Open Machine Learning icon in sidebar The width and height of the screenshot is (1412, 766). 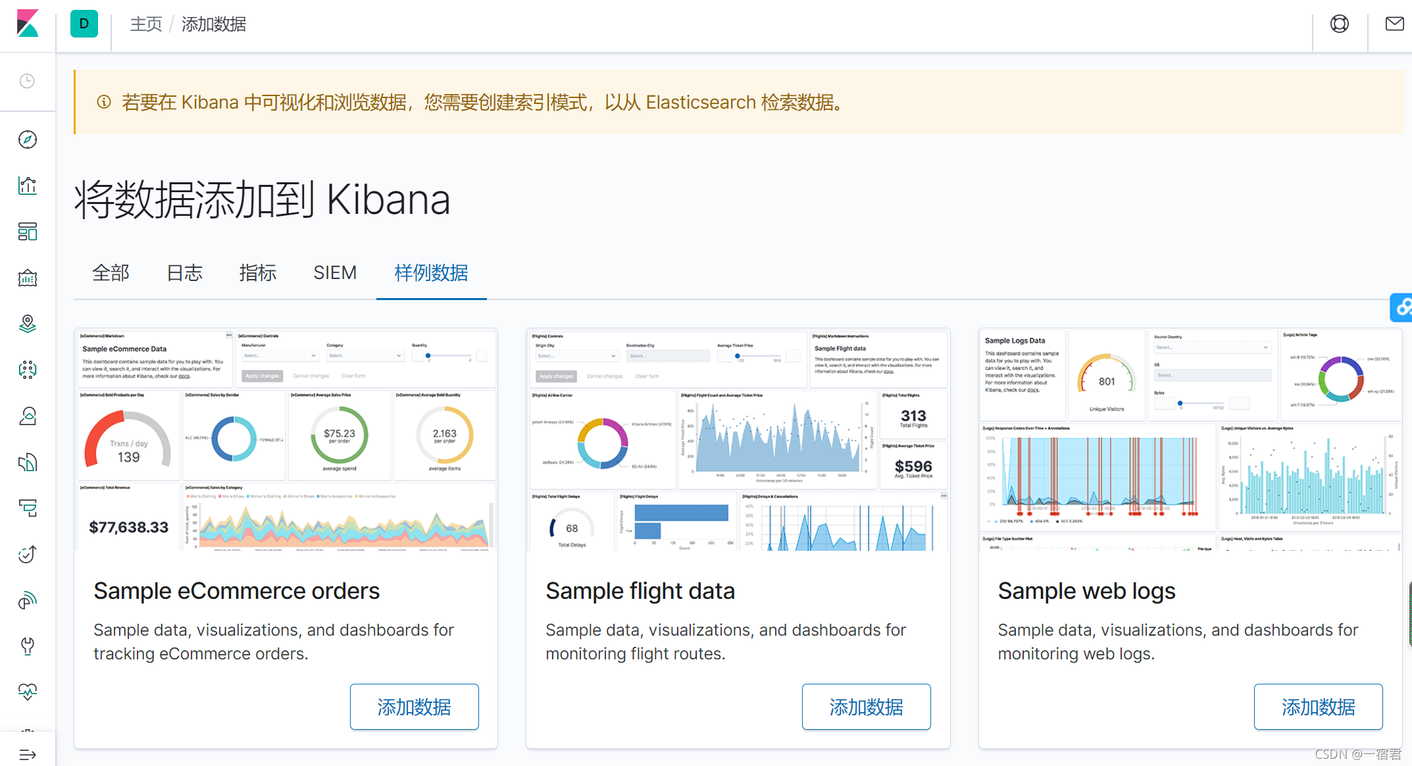point(27,370)
